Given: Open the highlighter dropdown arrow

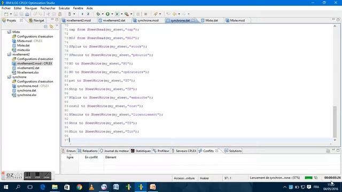Looking at the screenshot, I should click(x=160, y=14).
